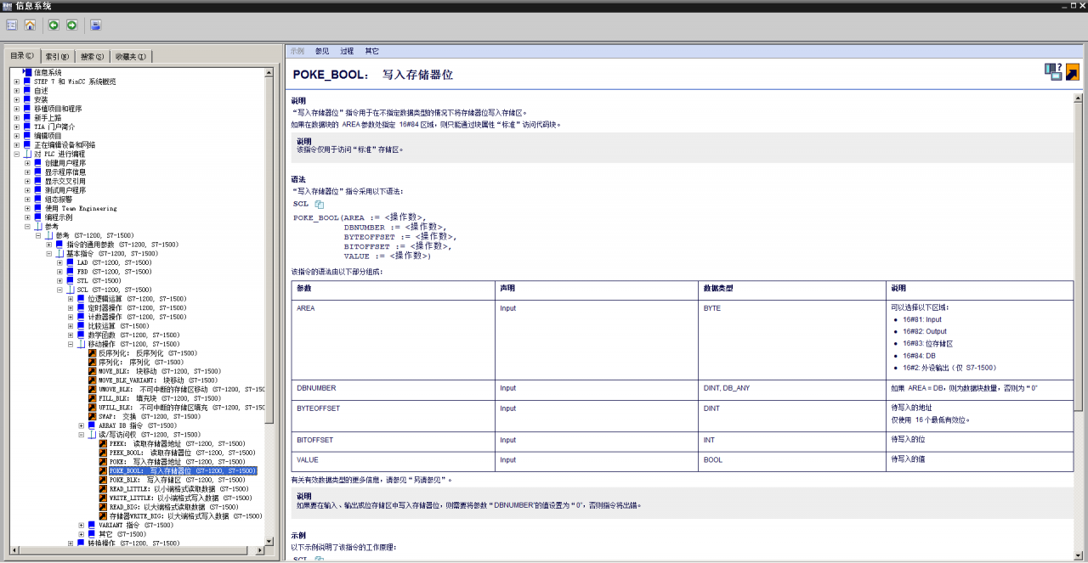Go back with green left arrow
This screenshot has height=563, width=1088.
54,25
